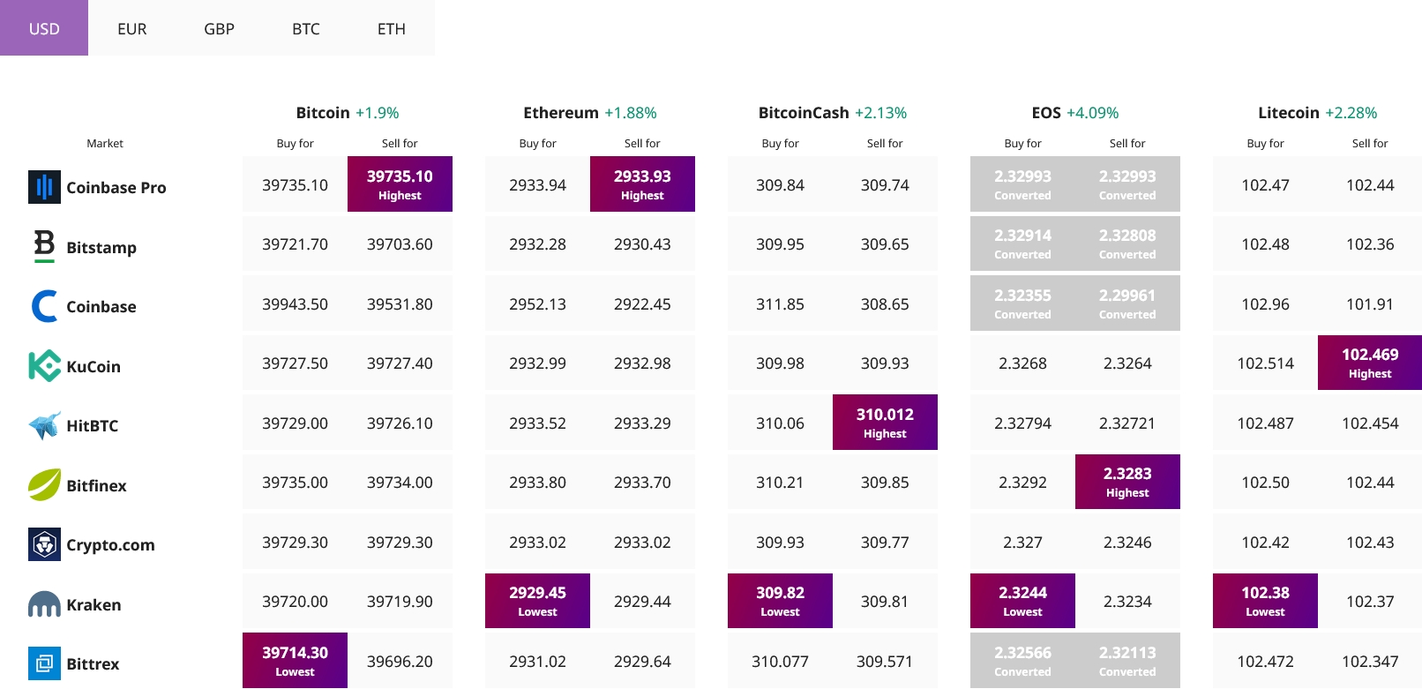Click the Bittrex logo icon
Image resolution: width=1422 pixels, height=689 pixels.
(x=44, y=663)
